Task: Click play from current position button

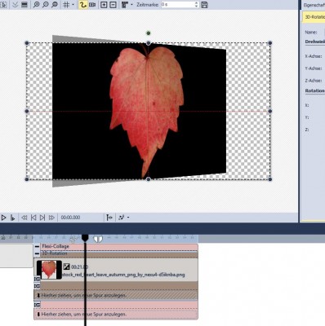Action: pos(12,218)
